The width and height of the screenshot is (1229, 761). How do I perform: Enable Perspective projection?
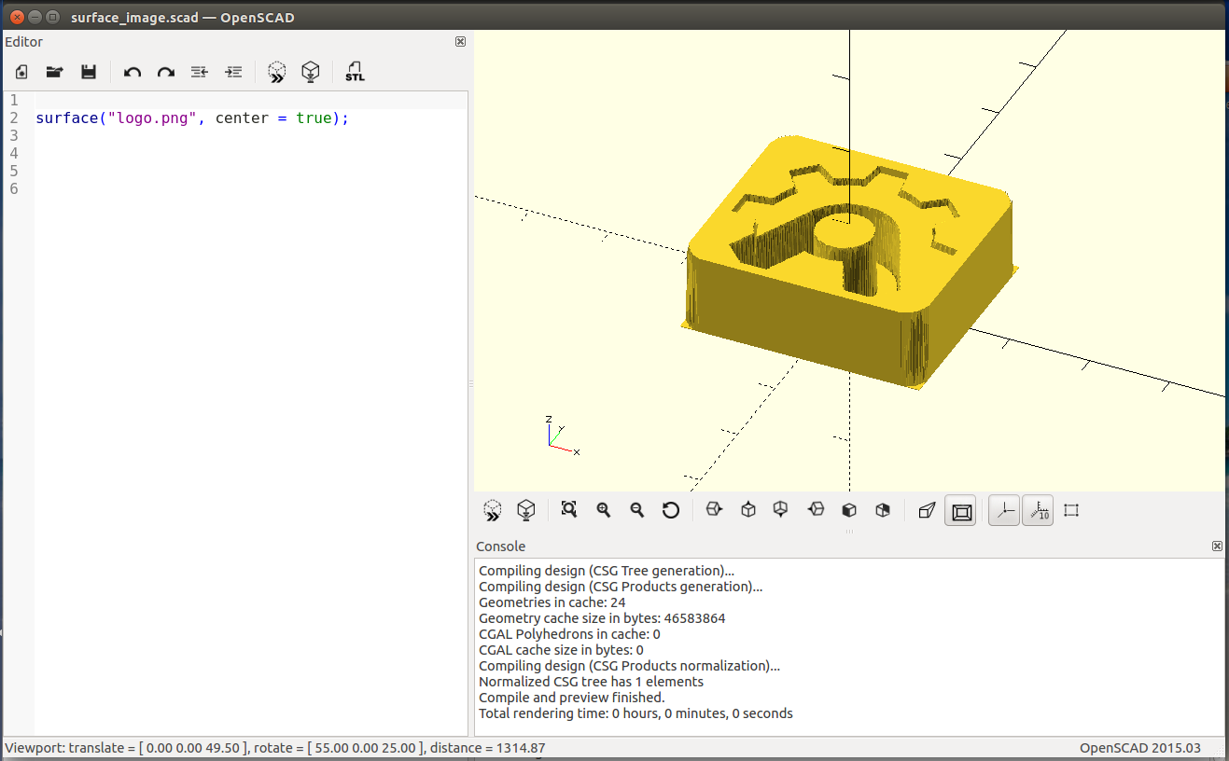coord(927,510)
